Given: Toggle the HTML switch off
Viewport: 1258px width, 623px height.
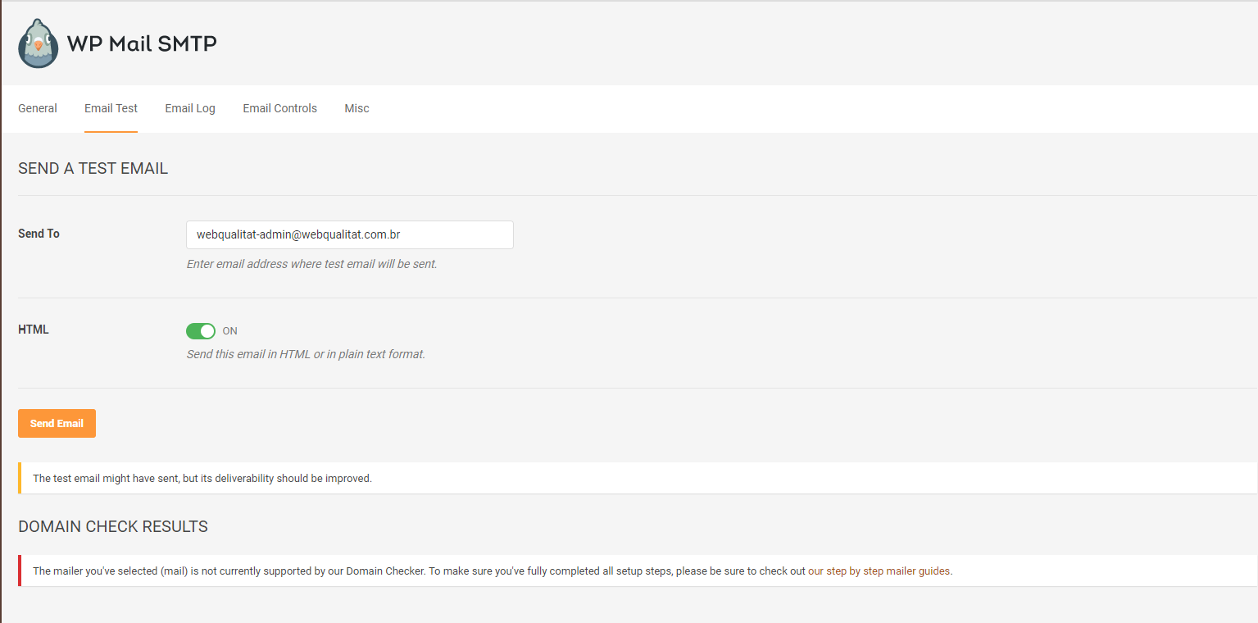Looking at the screenshot, I should (201, 331).
